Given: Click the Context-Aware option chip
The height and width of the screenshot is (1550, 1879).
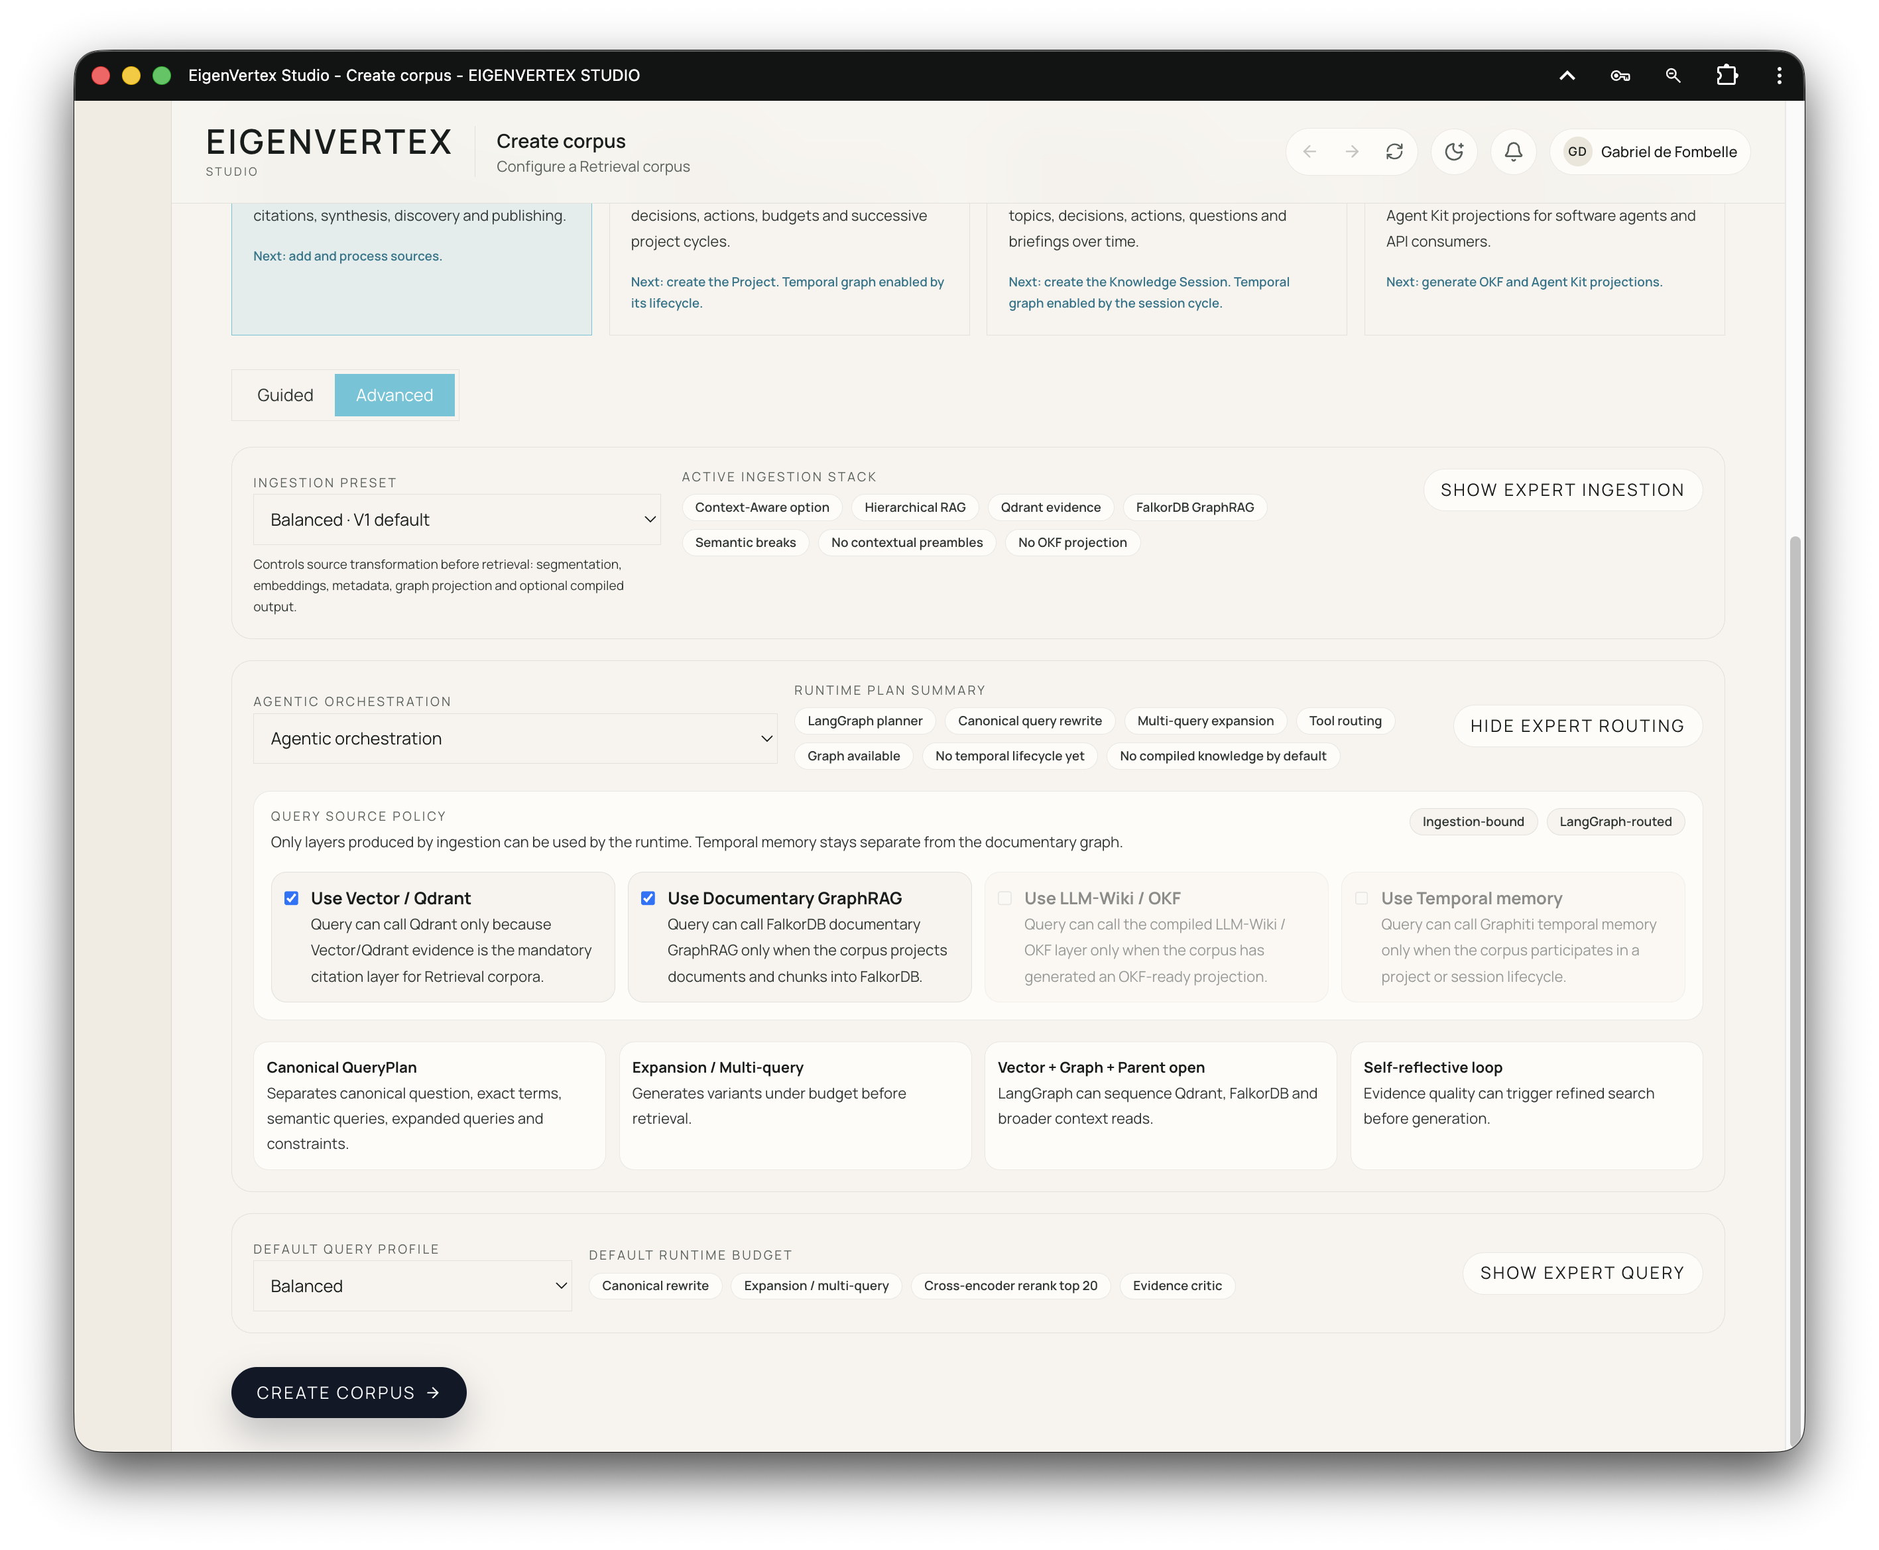Looking at the screenshot, I should coord(762,507).
